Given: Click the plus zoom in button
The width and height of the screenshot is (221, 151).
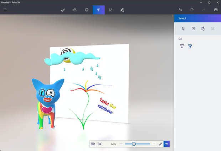Looking at the screenshot, I should point(154,144).
